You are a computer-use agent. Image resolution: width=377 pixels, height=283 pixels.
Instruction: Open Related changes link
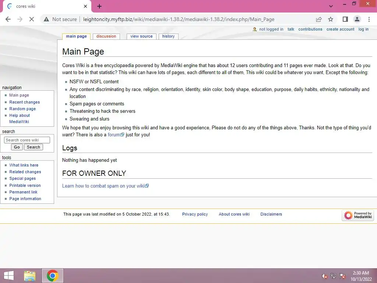tap(25, 172)
